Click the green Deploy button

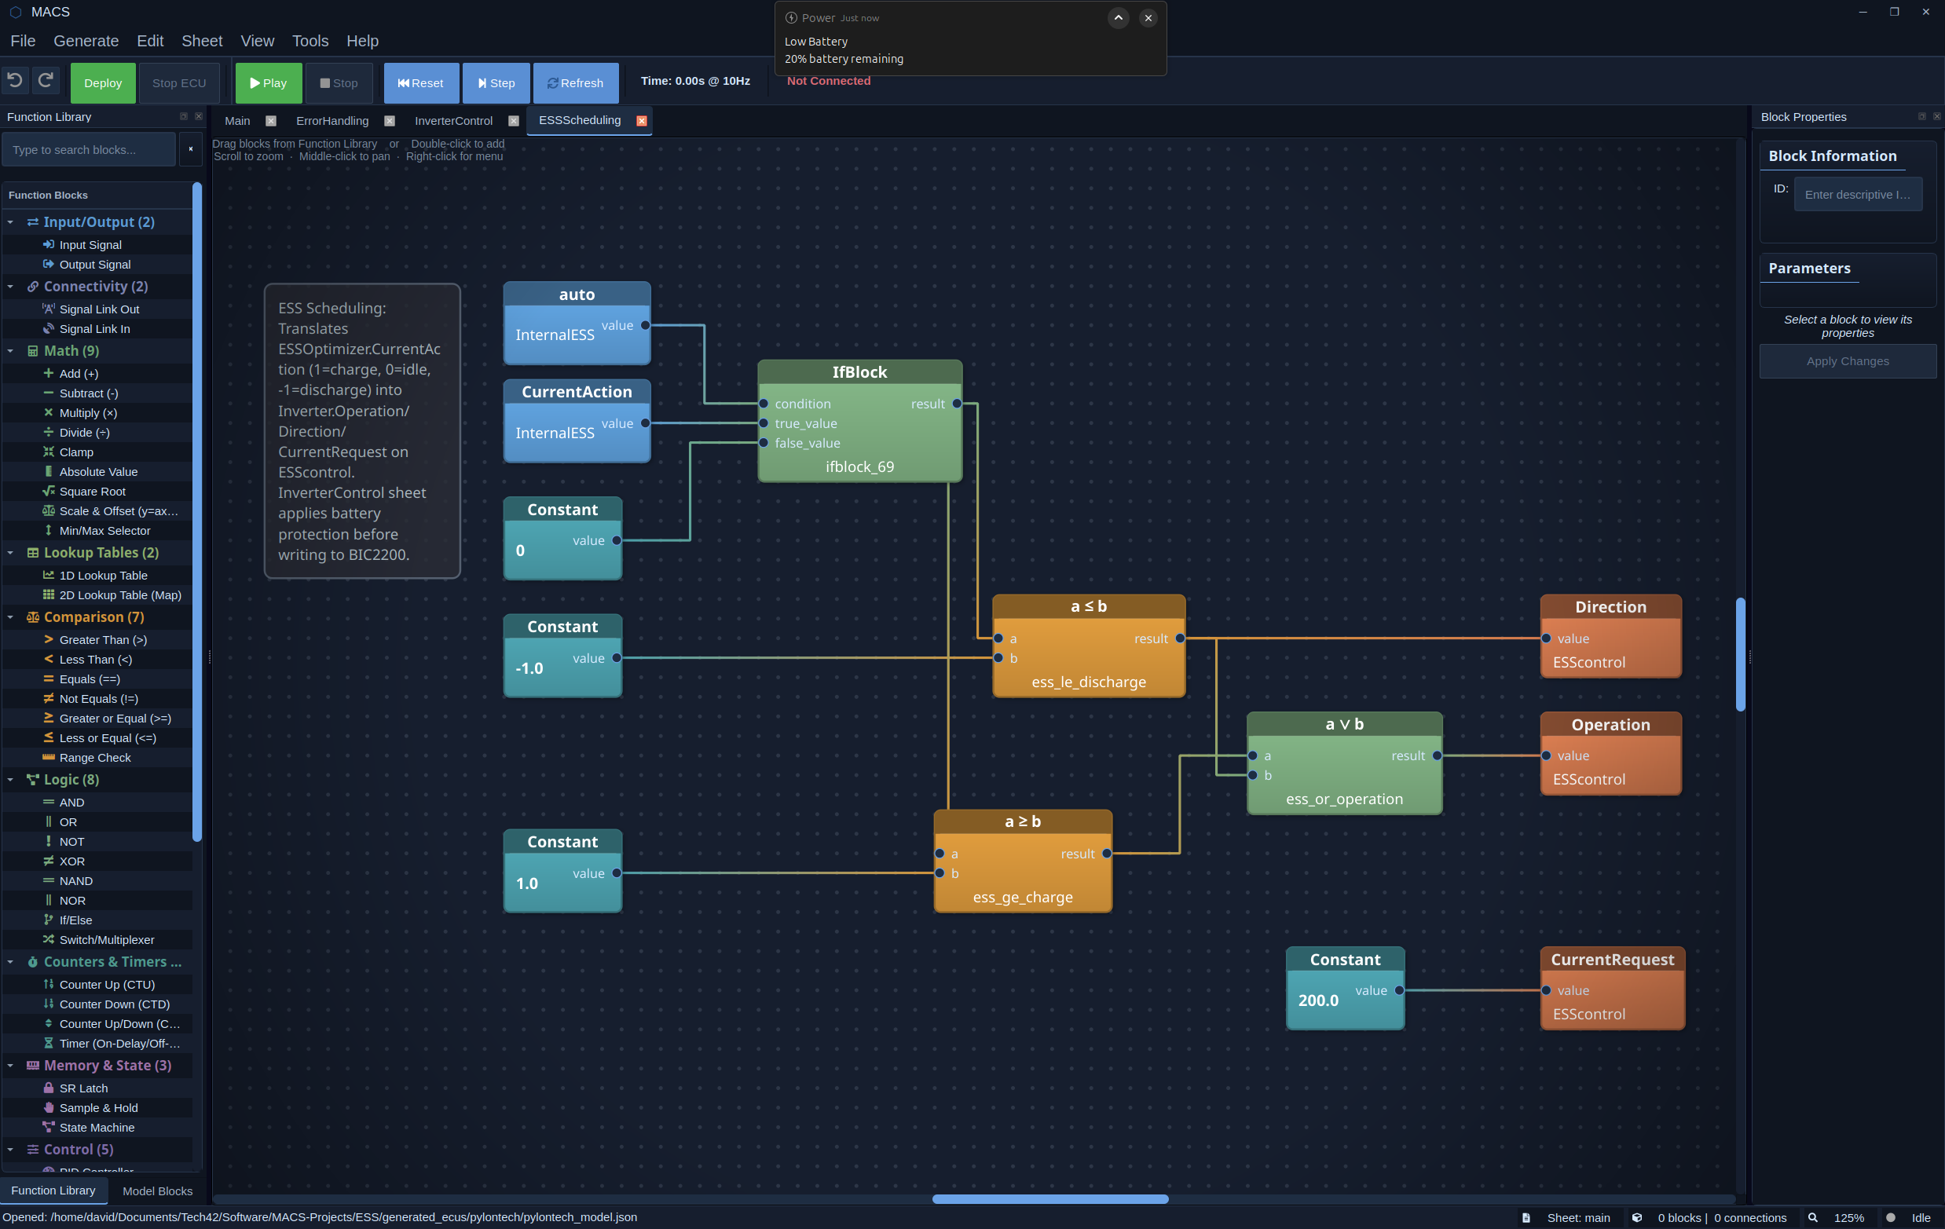pyautogui.click(x=103, y=82)
